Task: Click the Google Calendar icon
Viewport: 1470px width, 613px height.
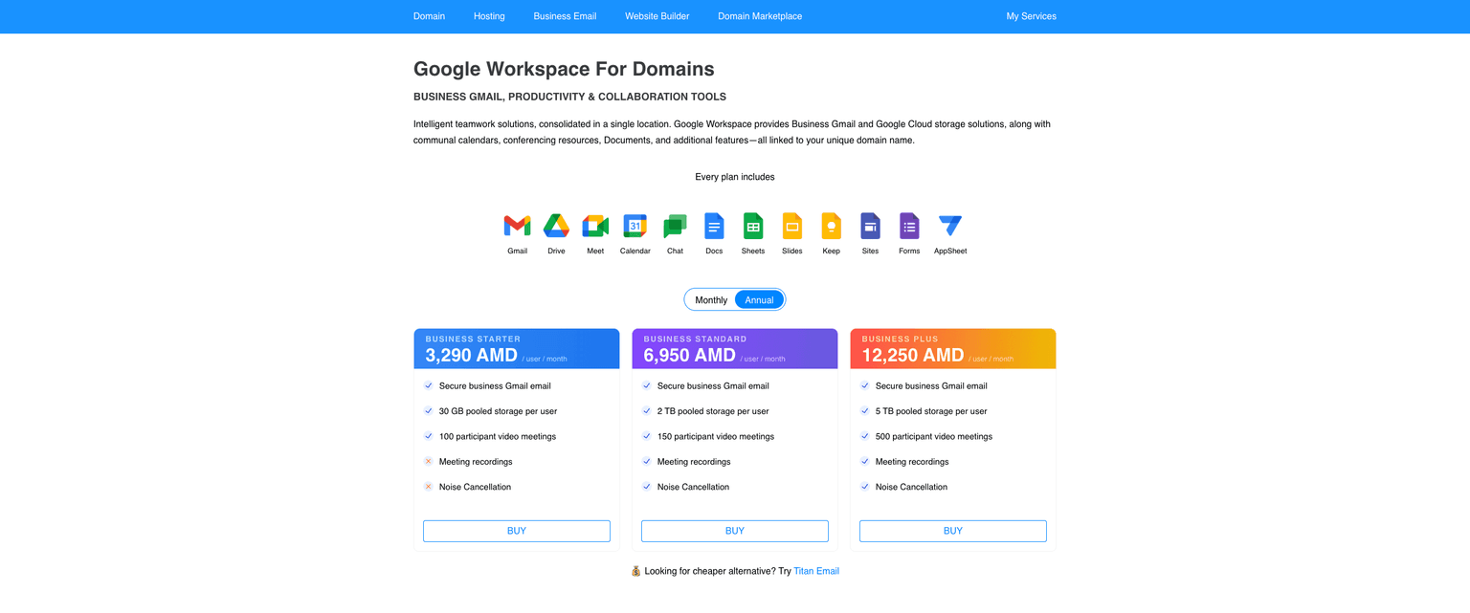Action: point(635,226)
